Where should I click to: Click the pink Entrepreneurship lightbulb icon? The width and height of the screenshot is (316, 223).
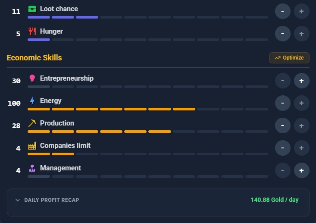(32, 79)
